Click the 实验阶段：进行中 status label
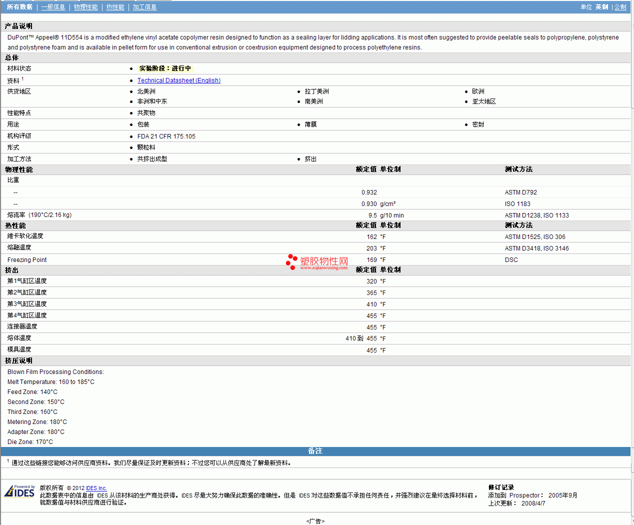The width and height of the screenshot is (634, 525). [165, 68]
